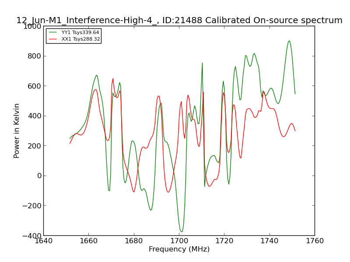Click the red line sample in legend
Screen dimensions: 350x262
[53, 39]
